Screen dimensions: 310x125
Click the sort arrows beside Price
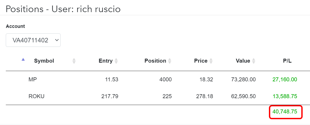click(x=211, y=61)
